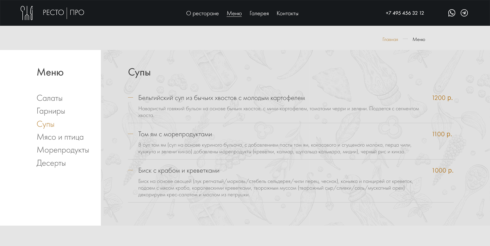490x246 pixels.
Task: Open the WhatsApp chat icon
Action: tap(451, 13)
